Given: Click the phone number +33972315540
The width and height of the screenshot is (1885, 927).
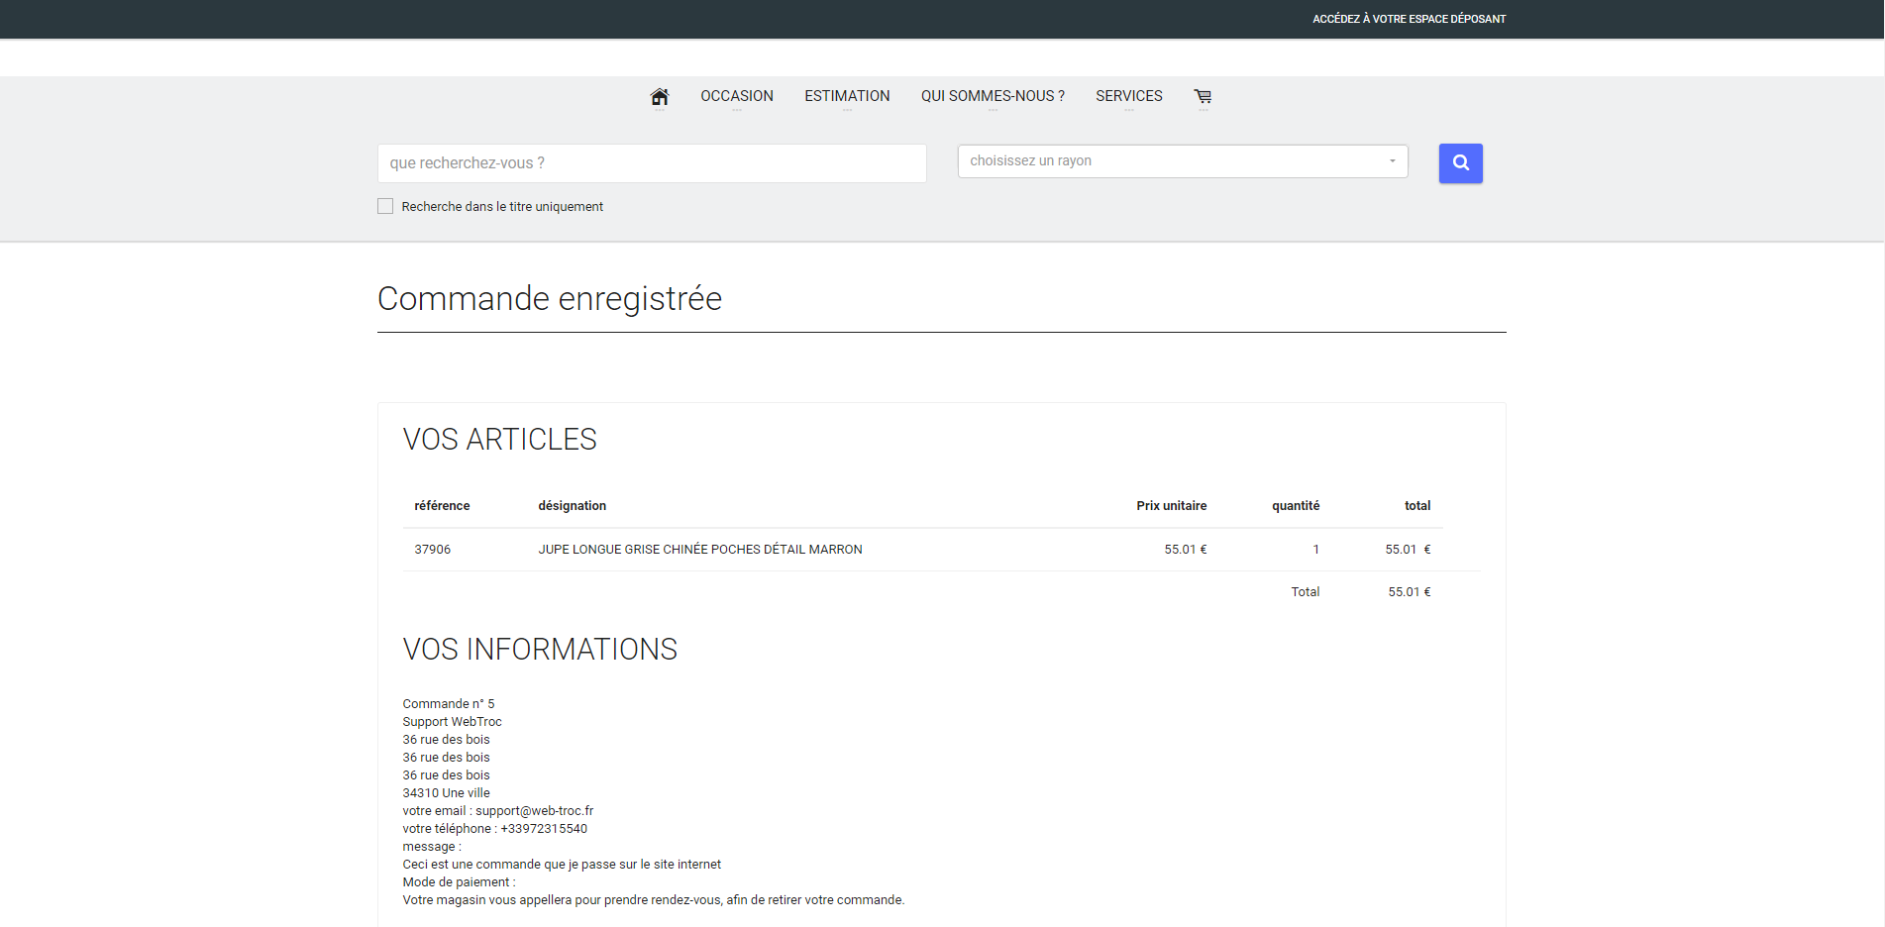Looking at the screenshot, I should pos(544,829).
